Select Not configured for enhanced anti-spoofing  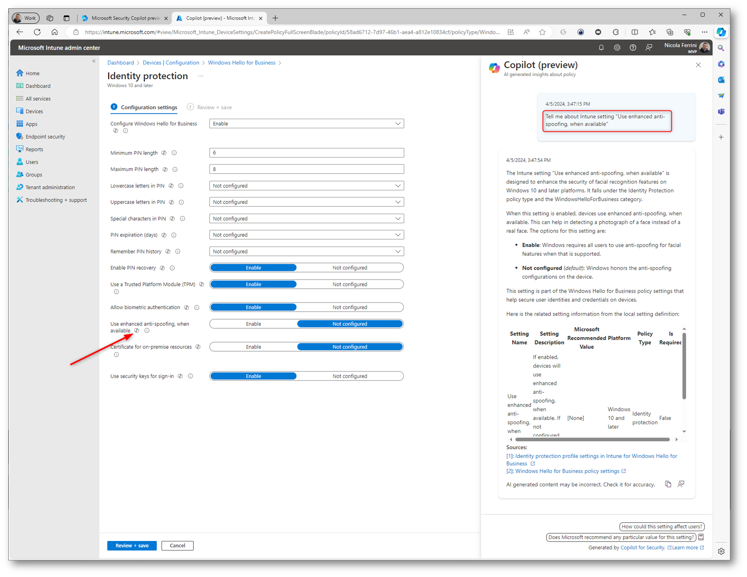350,324
